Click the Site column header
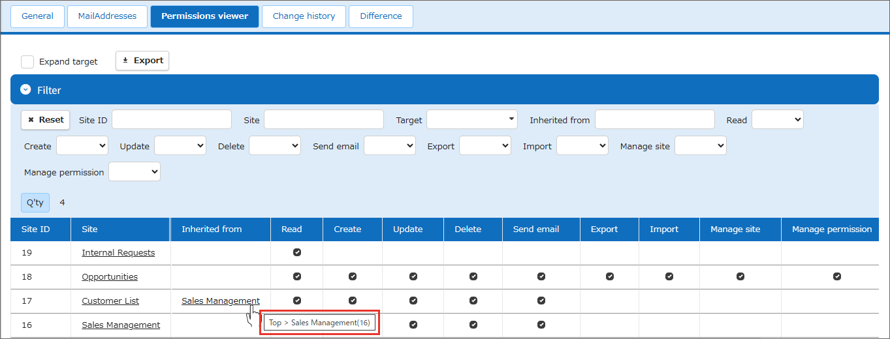The width and height of the screenshot is (890, 339). (121, 229)
